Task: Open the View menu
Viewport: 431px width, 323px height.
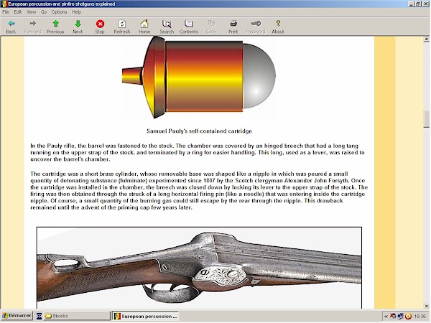Action: 31,12
